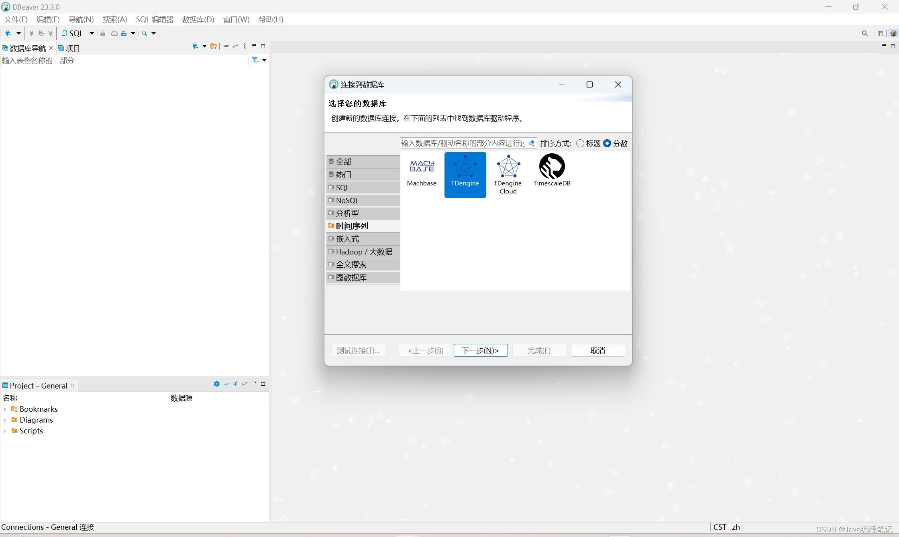Select the TimescaleDB database driver

pos(552,171)
